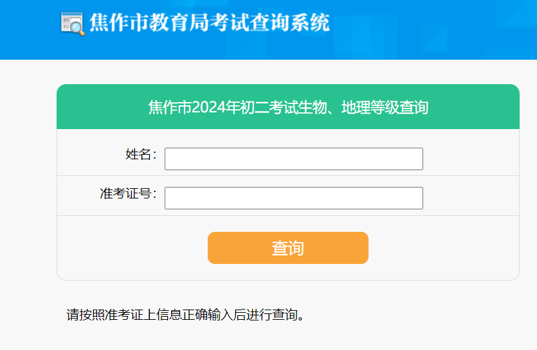537x350 pixels.
Task: Click the 请按照准考证上信息 instruction text
Action: (x=185, y=315)
